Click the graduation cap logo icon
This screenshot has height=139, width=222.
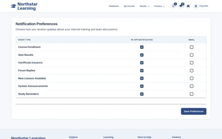coord(14,6)
